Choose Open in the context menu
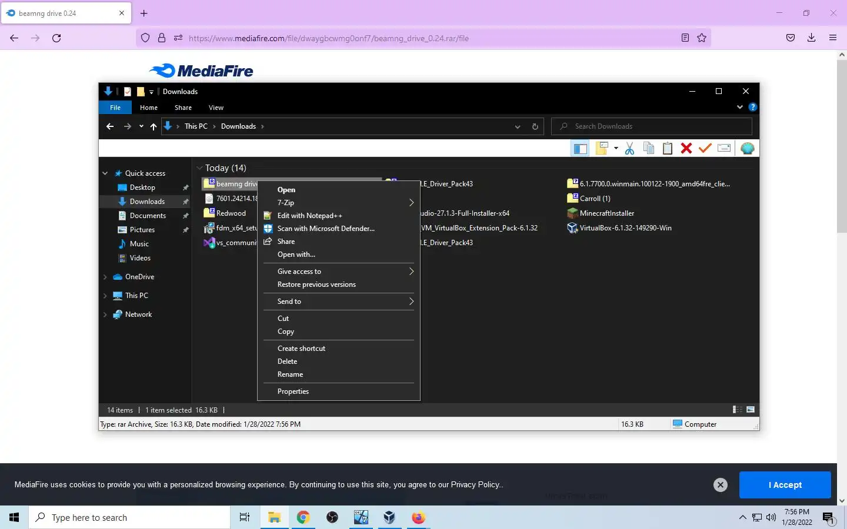This screenshot has height=529, width=847. point(339,190)
